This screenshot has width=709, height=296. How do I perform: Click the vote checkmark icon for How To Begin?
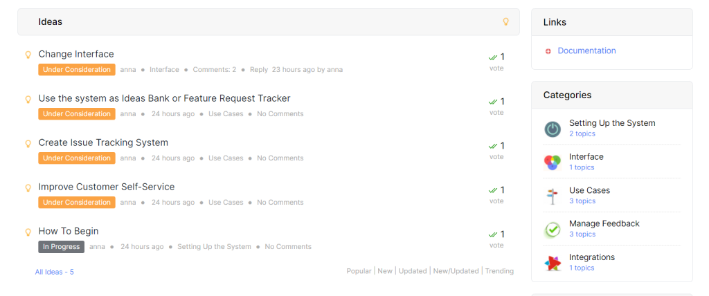493,234
